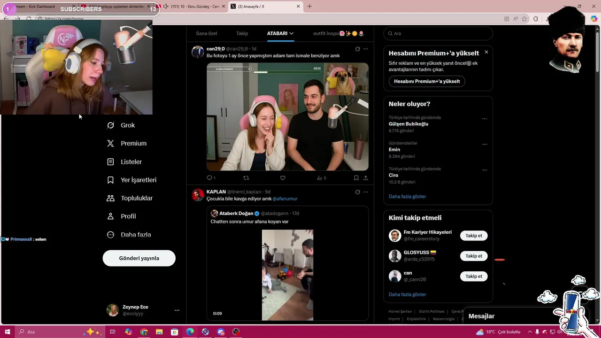Image resolution: width=601 pixels, height=338 pixels.
Task: Go to Listeler in the sidebar
Action: point(124,162)
